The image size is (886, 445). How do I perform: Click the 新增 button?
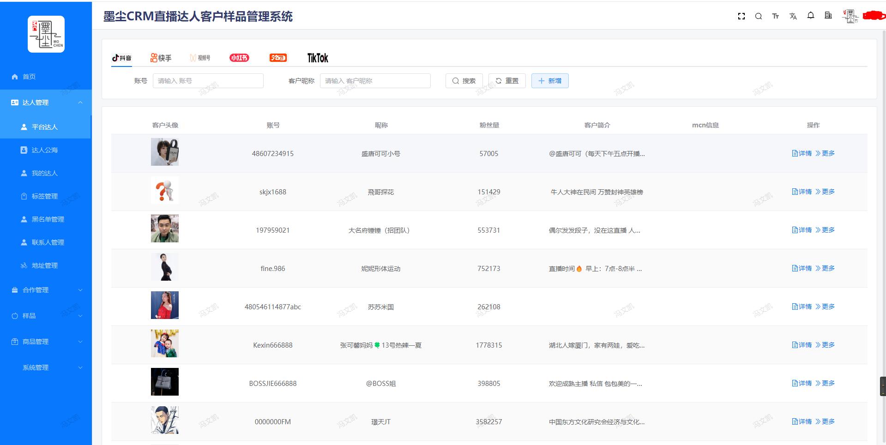click(x=550, y=81)
